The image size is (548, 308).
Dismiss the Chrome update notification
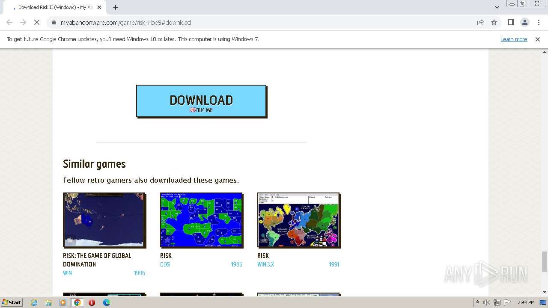coord(538,39)
